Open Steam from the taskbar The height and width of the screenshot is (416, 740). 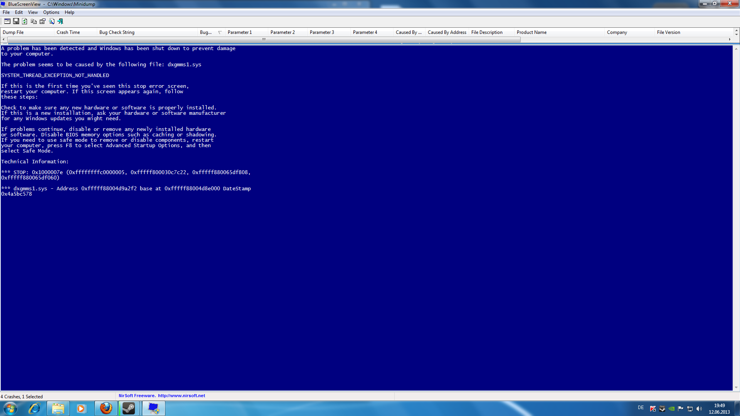129,408
